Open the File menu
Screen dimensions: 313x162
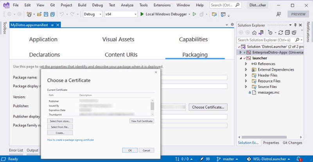pos(16,5)
